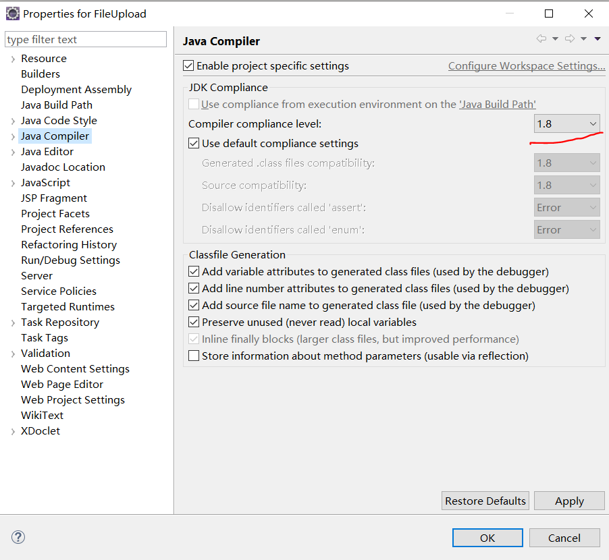
Task: Click the forward navigation arrow icon
Action: (x=570, y=38)
